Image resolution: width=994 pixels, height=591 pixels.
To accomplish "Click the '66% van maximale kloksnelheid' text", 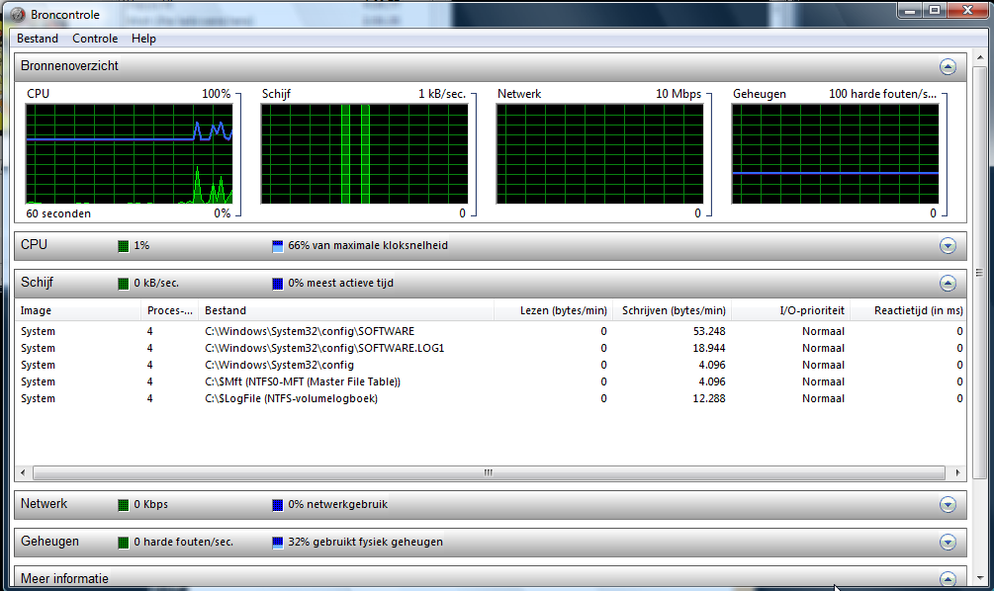I will click(x=368, y=246).
